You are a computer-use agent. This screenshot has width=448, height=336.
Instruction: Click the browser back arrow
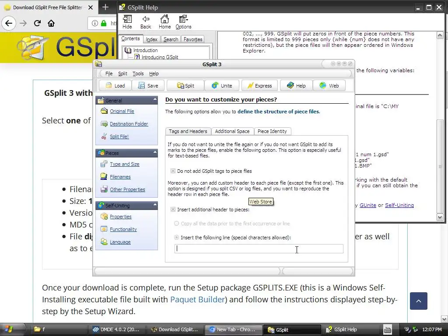coord(9,23)
